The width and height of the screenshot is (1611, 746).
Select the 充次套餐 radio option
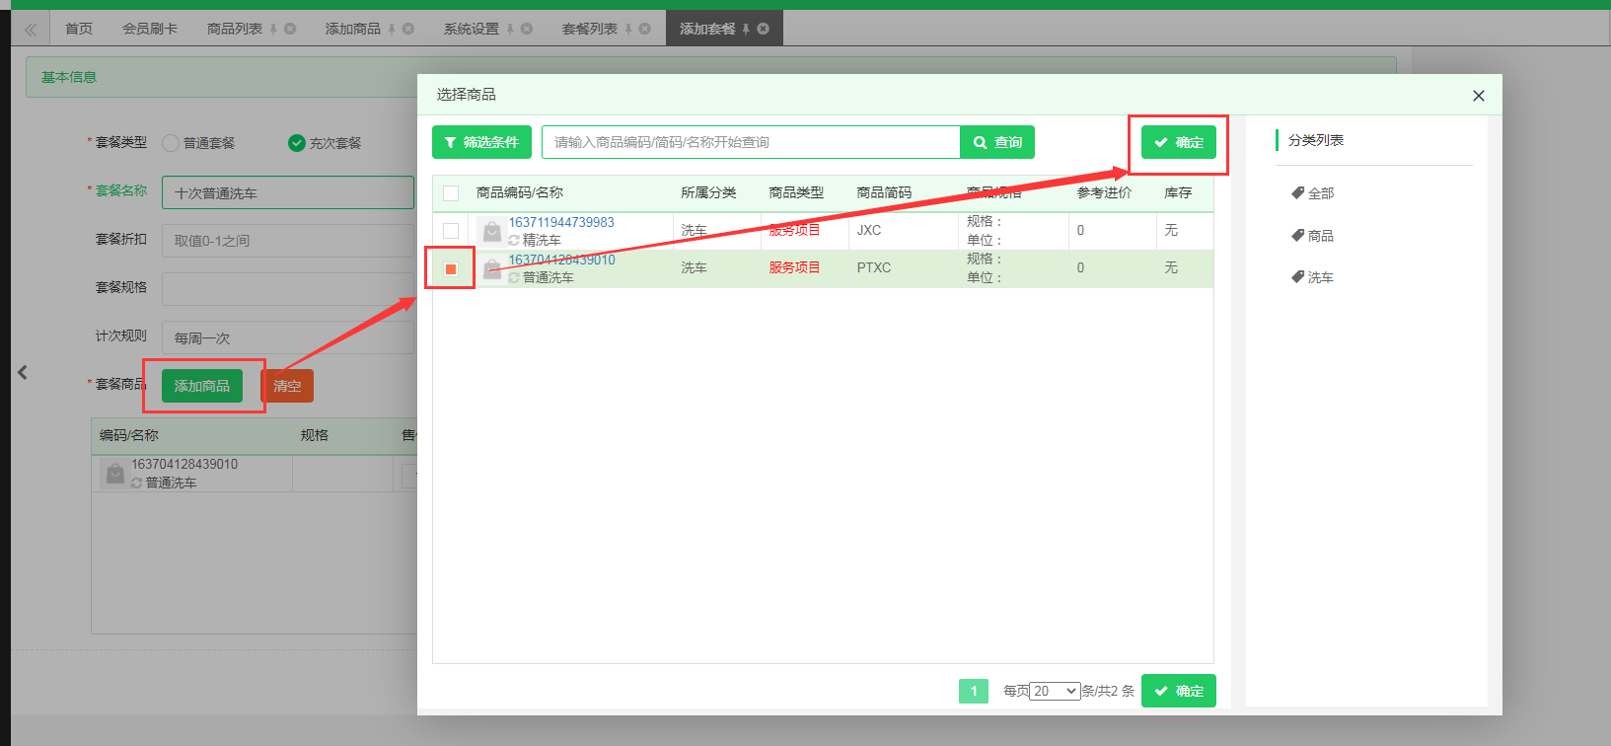click(297, 143)
